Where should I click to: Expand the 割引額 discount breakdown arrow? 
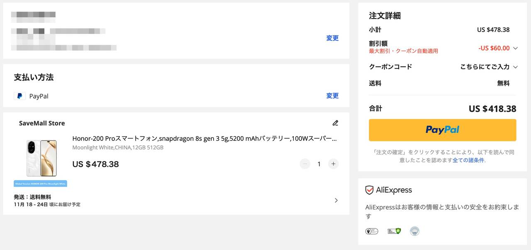point(515,48)
